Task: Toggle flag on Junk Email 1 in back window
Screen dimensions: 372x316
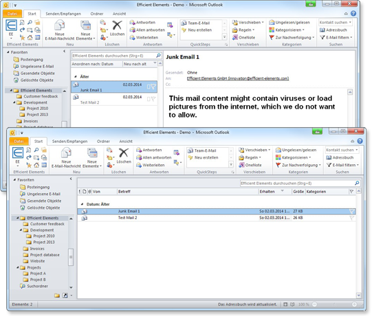Action: pos(153,87)
